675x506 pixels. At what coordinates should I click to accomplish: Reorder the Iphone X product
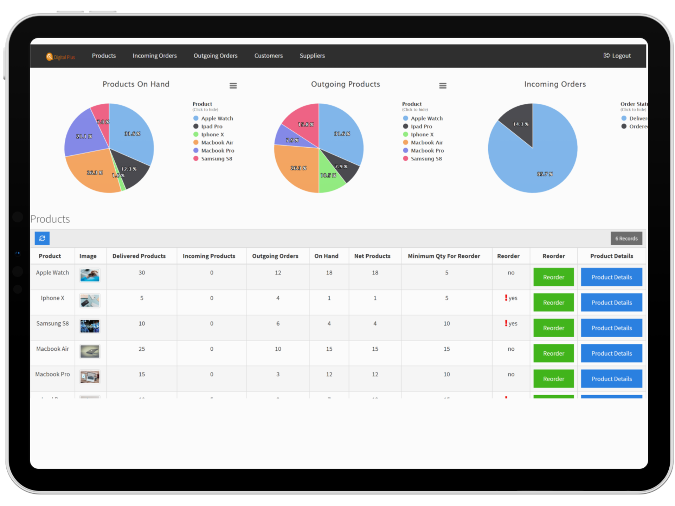pos(553,303)
